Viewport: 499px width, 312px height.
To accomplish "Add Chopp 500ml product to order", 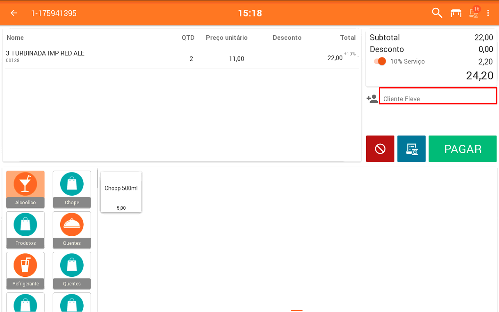I will pyautogui.click(x=121, y=192).
